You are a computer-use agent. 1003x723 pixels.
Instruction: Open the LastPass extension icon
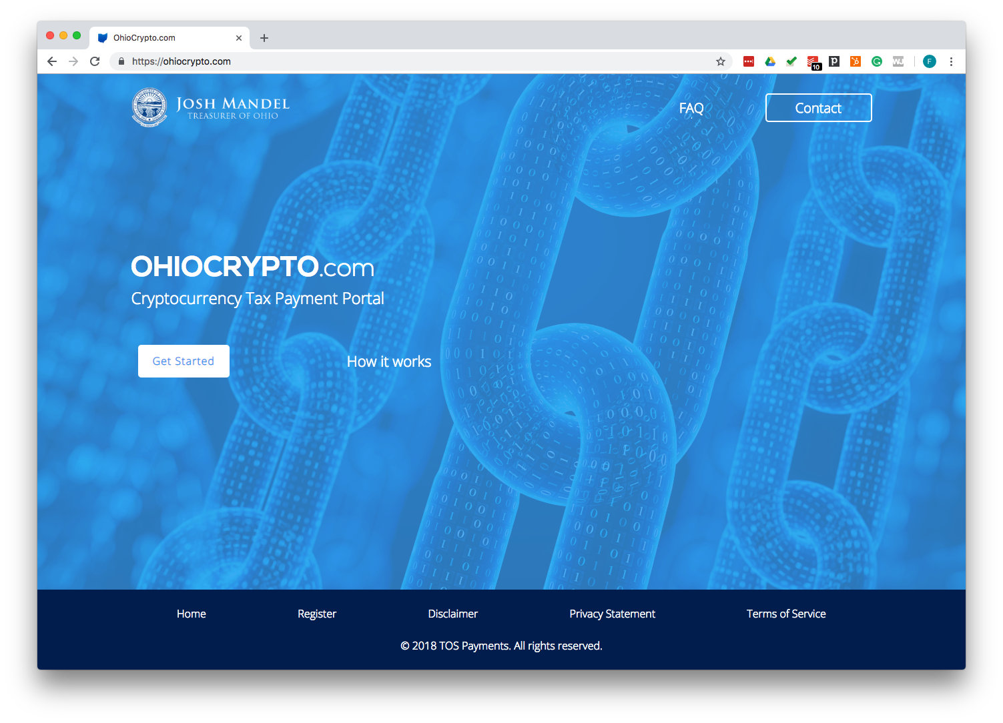pyautogui.click(x=749, y=61)
